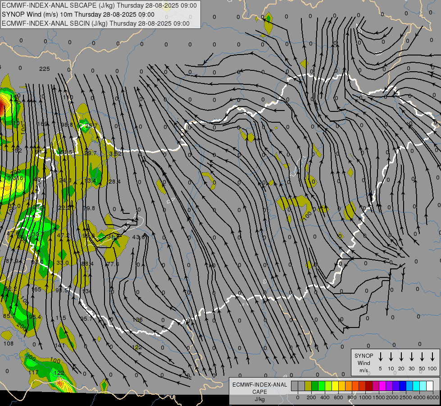Screen dimensions: 441x406
Task: Select the SBCIN title line at top
Action: coord(95,23)
